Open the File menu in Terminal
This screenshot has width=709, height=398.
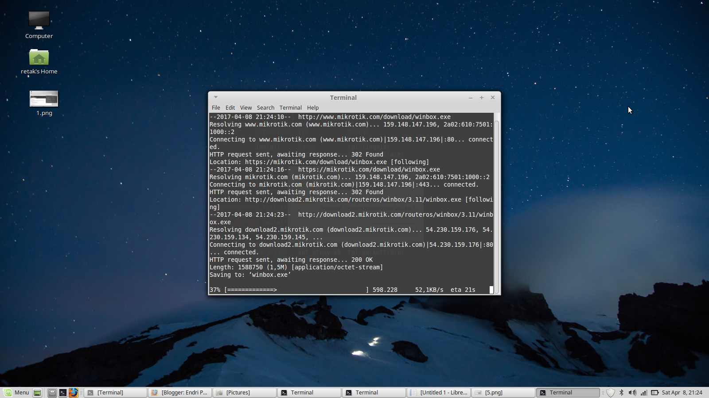pos(216,107)
